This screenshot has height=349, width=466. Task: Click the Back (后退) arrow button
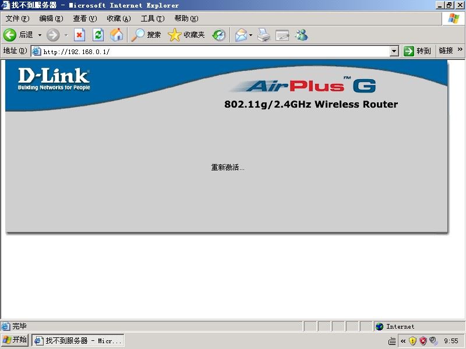pos(18,35)
